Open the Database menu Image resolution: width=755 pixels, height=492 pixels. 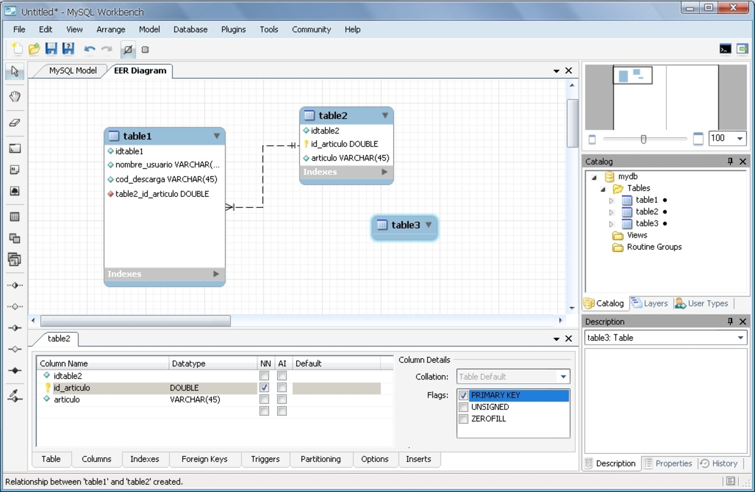point(190,29)
